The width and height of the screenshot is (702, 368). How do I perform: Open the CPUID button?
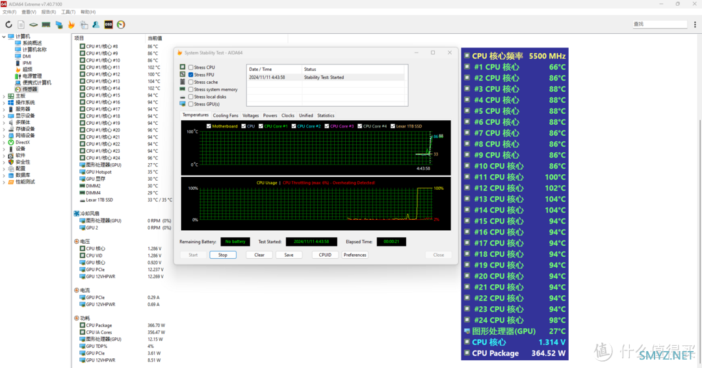pos(325,255)
